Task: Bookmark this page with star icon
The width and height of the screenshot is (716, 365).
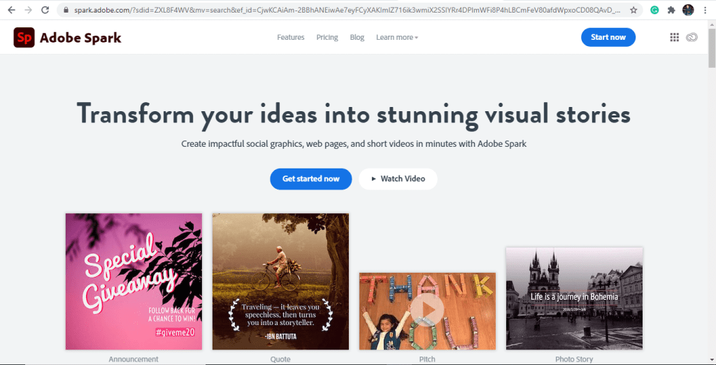Action: click(x=633, y=10)
